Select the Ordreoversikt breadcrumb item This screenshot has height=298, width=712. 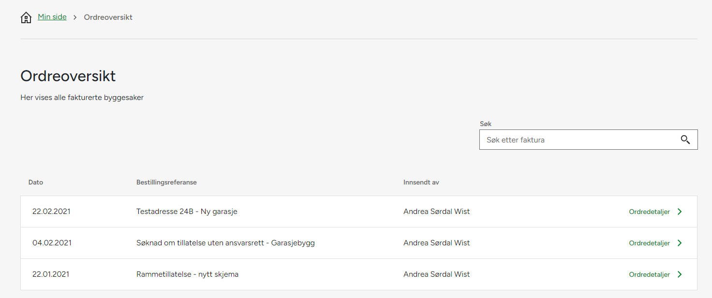click(x=108, y=17)
